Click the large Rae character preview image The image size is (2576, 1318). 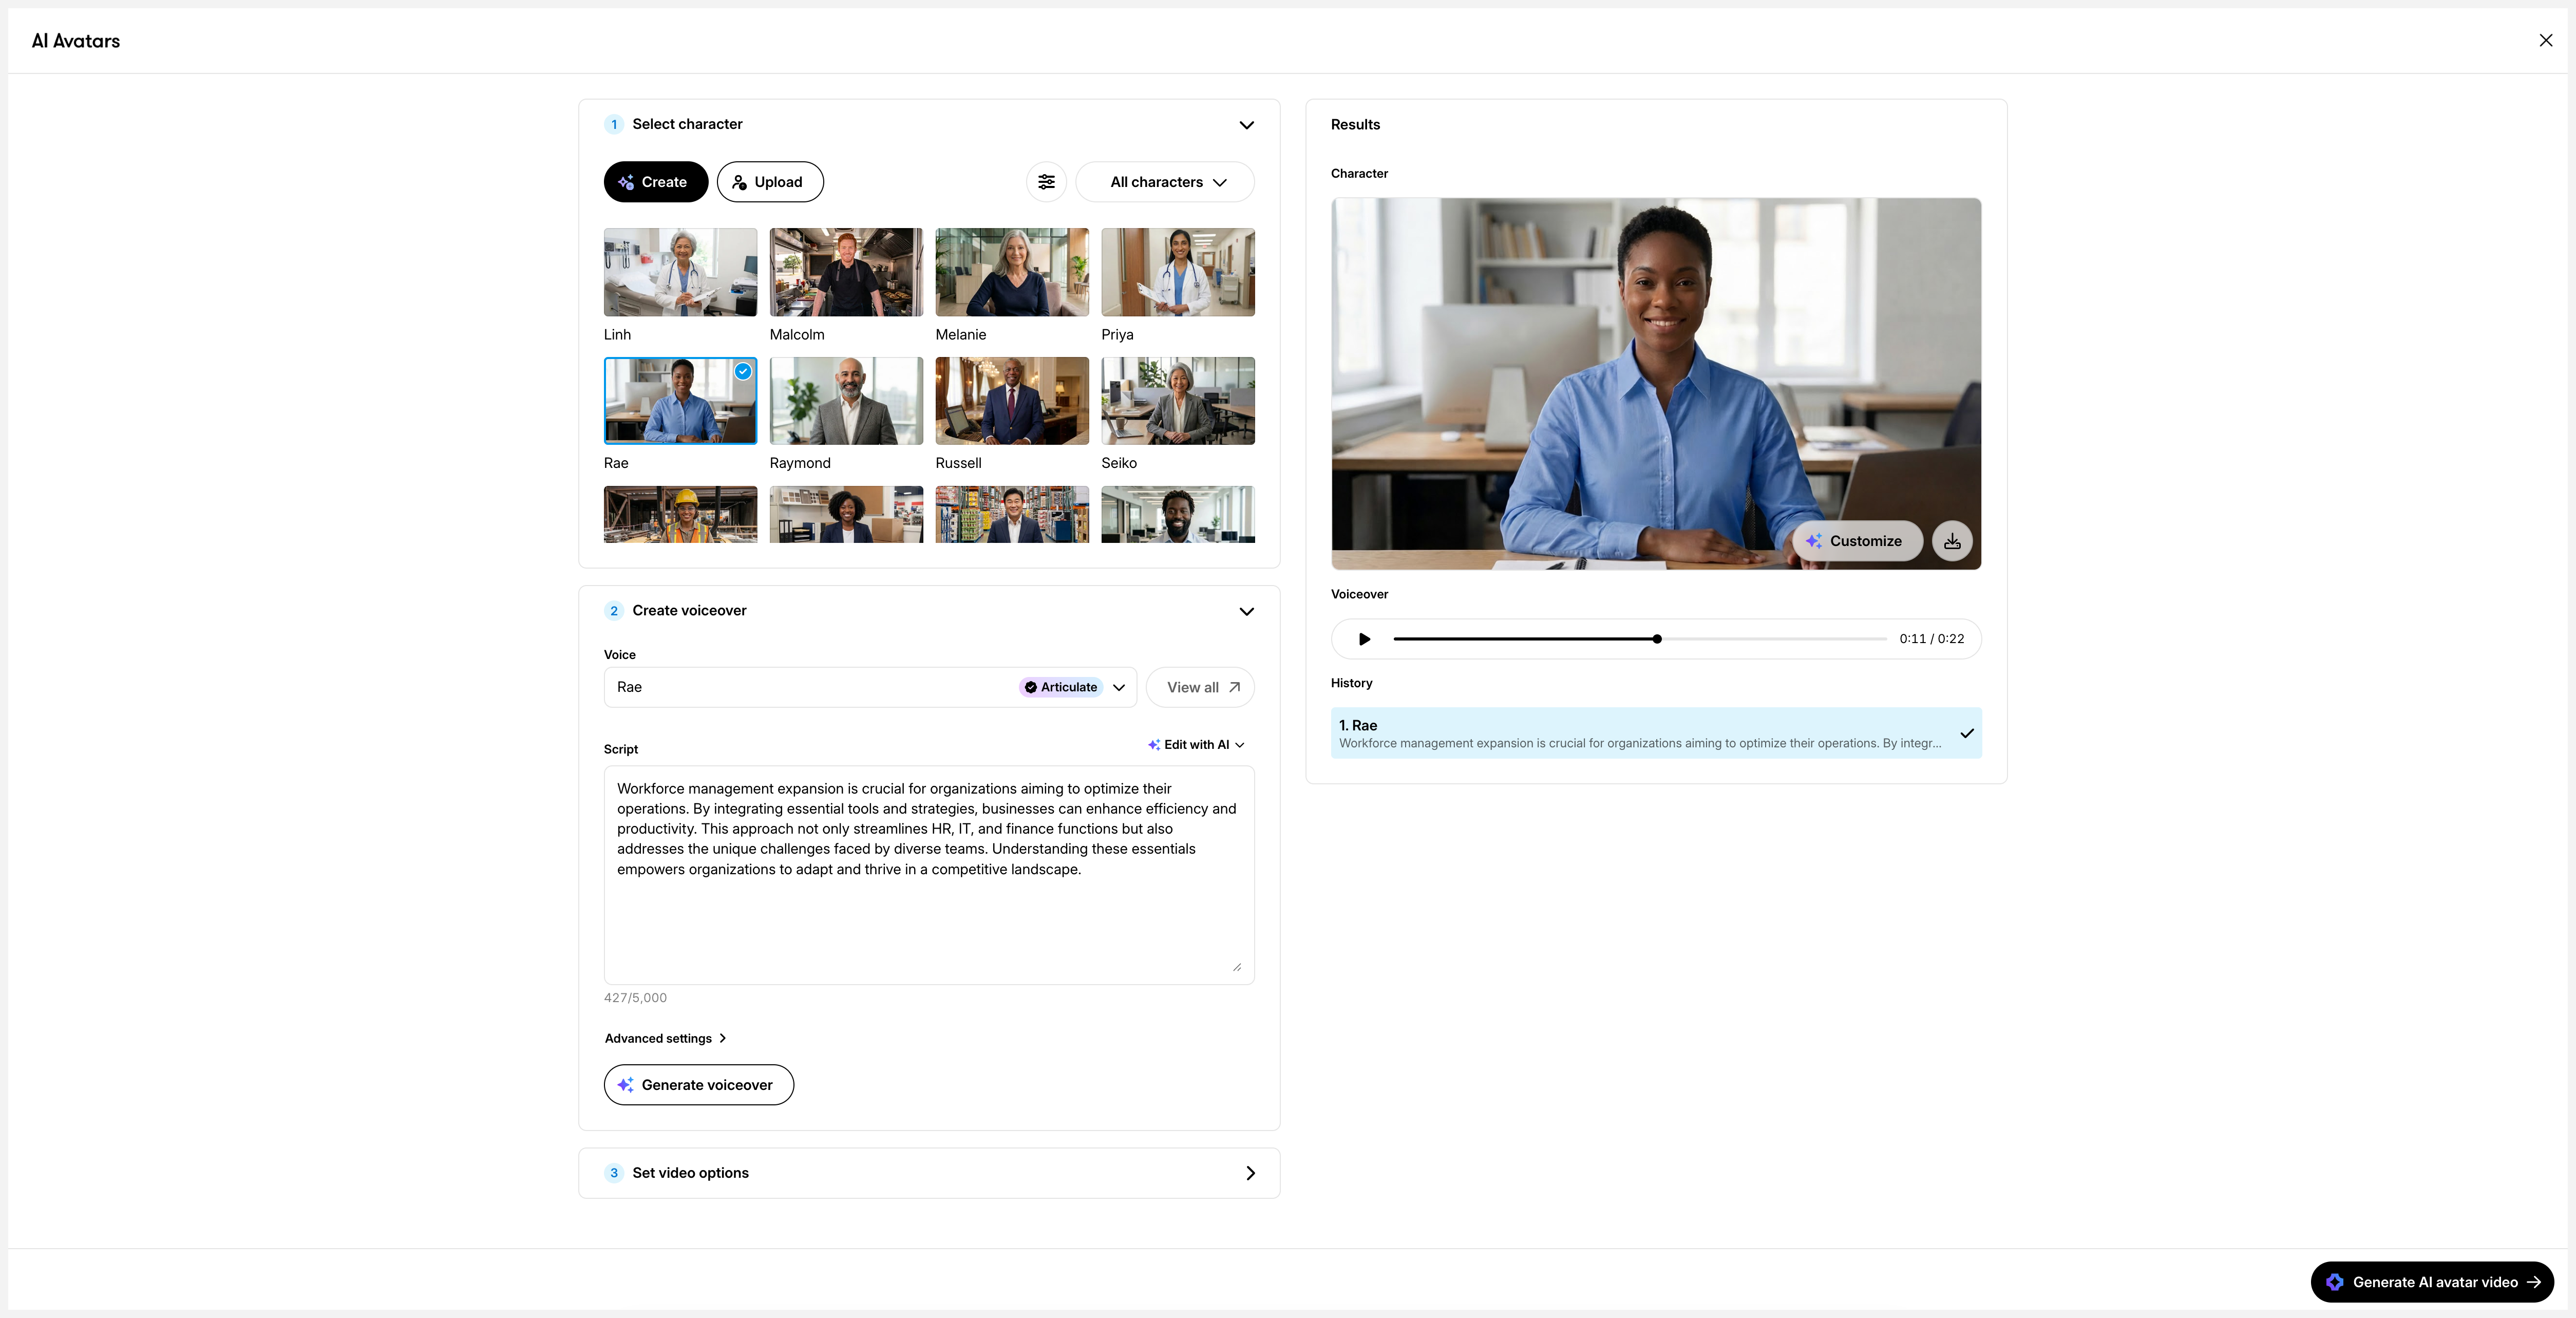coord(1656,384)
